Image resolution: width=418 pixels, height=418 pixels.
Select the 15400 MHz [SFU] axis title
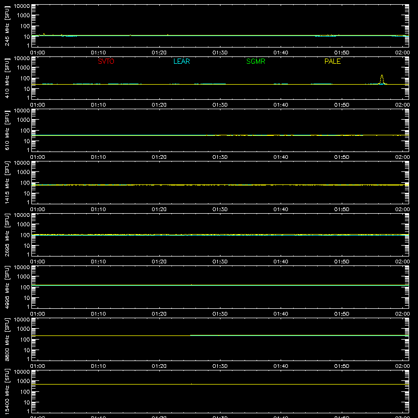[x=7, y=391]
